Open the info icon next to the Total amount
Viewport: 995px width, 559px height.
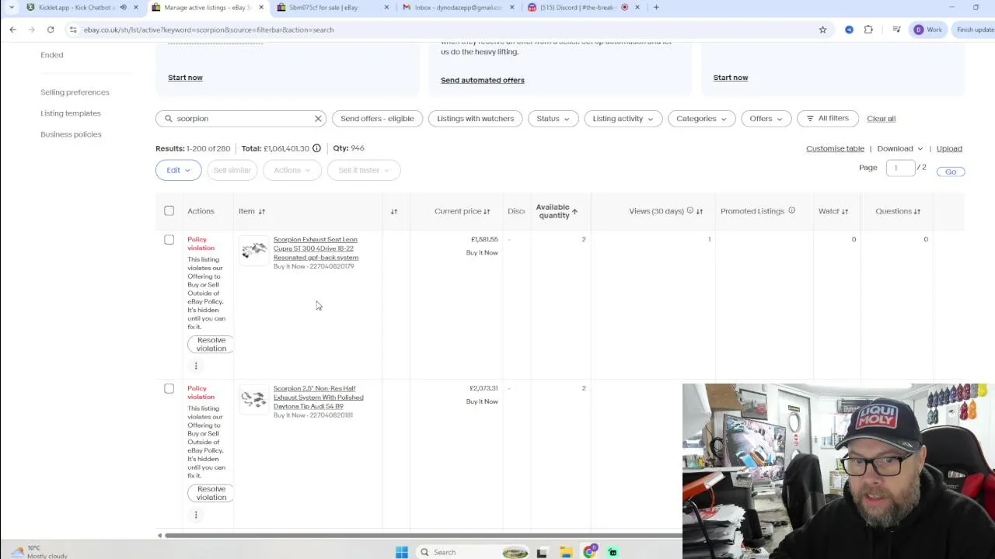click(x=316, y=148)
